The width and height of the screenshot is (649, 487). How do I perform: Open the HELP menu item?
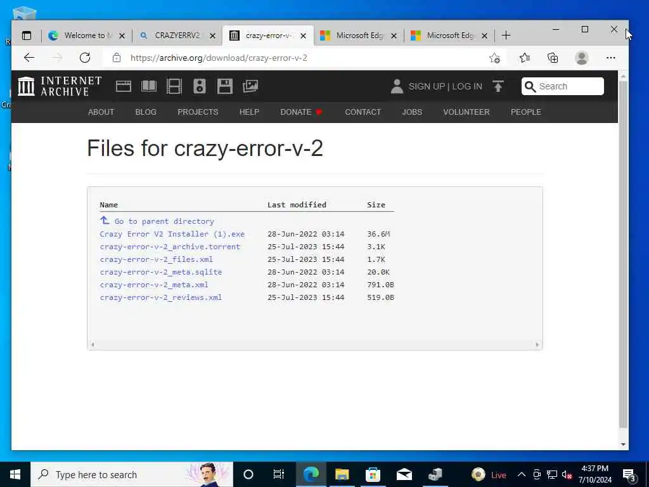[x=249, y=112]
